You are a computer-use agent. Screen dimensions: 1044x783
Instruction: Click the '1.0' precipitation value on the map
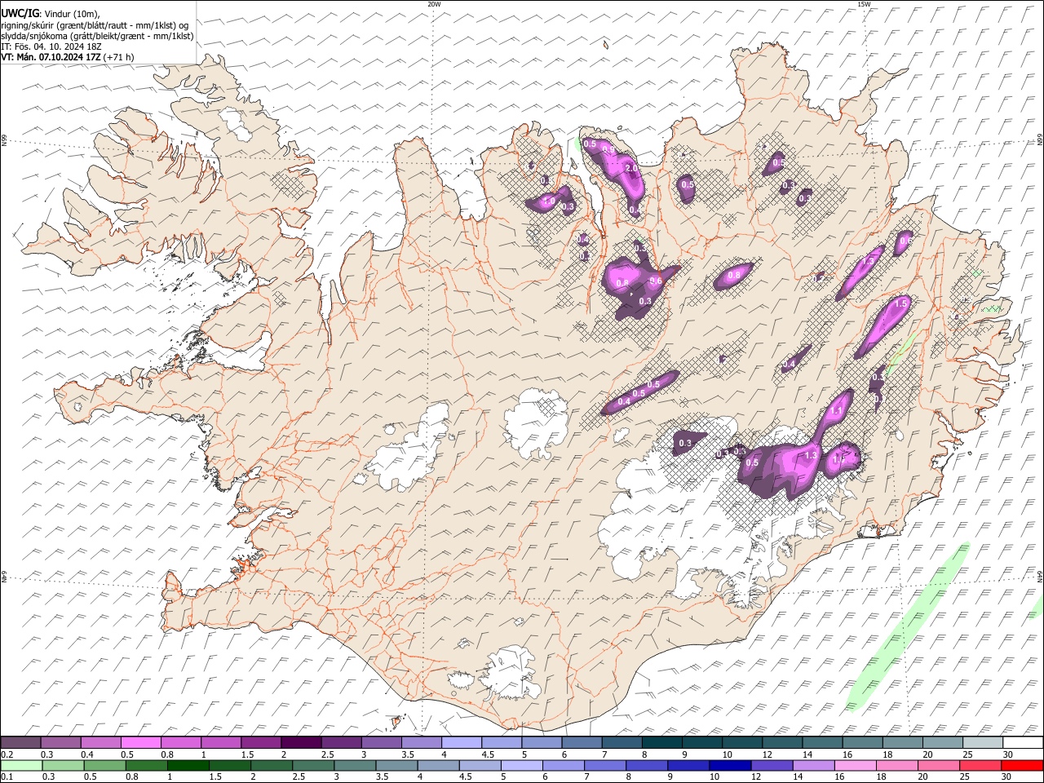tap(549, 201)
